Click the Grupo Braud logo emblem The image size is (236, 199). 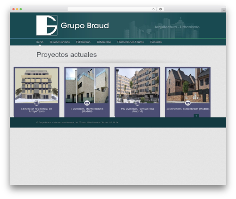pos(47,25)
